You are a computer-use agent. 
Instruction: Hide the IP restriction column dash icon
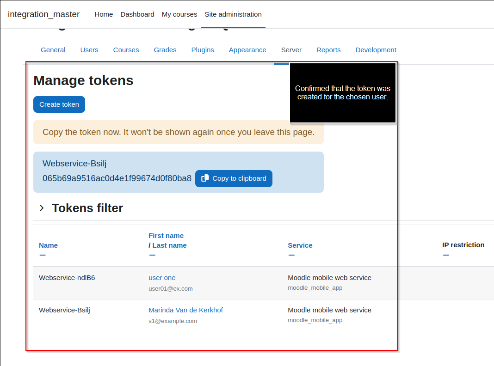point(446,255)
